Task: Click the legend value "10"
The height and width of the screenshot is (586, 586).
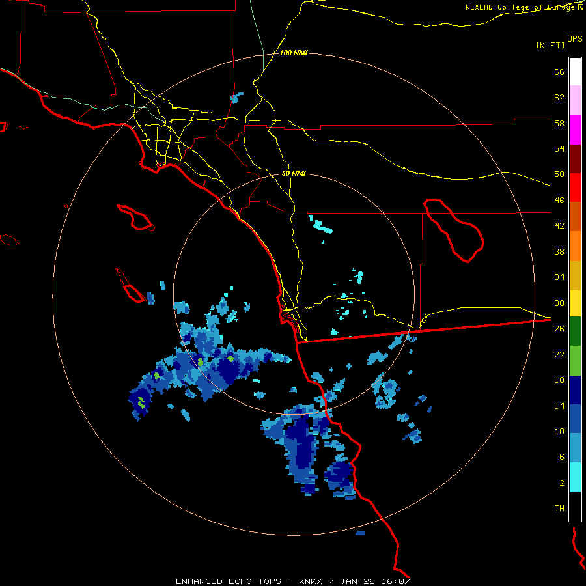Action: (x=559, y=431)
